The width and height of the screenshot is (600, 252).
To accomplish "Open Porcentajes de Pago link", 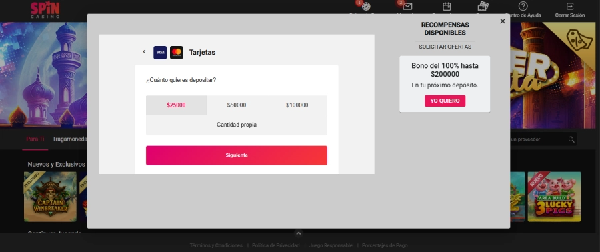I will 385,245.
